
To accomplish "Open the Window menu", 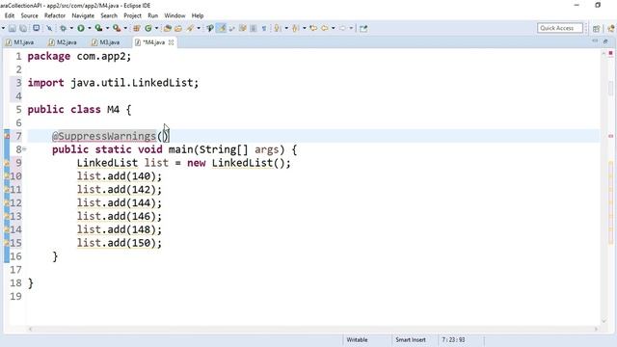I will (174, 15).
